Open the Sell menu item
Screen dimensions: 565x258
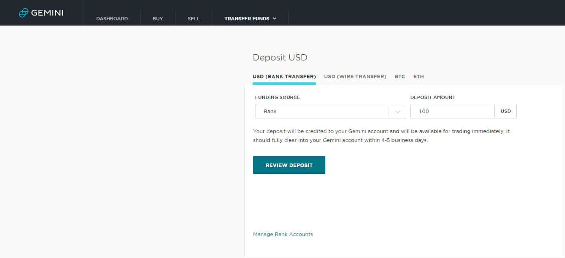pos(193,19)
